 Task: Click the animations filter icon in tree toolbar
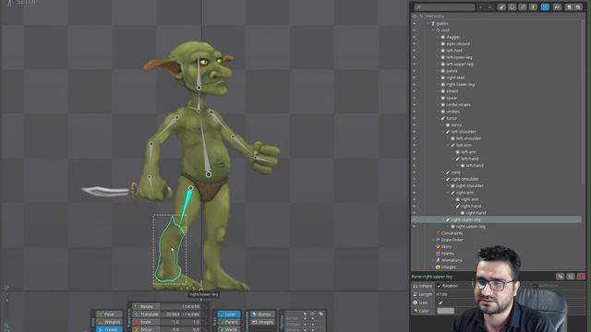click(x=557, y=7)
